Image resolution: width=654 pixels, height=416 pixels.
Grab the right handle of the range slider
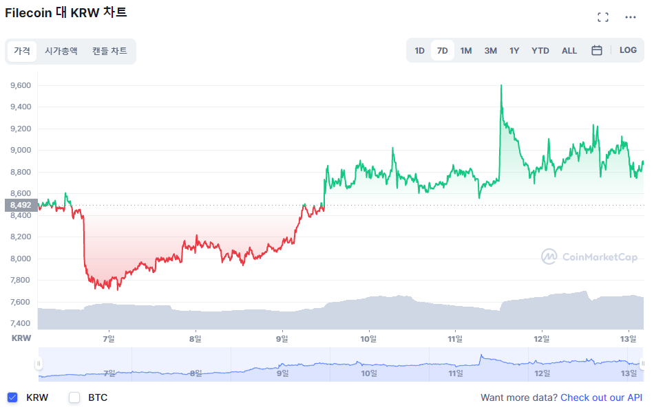(x=643, y=364)
